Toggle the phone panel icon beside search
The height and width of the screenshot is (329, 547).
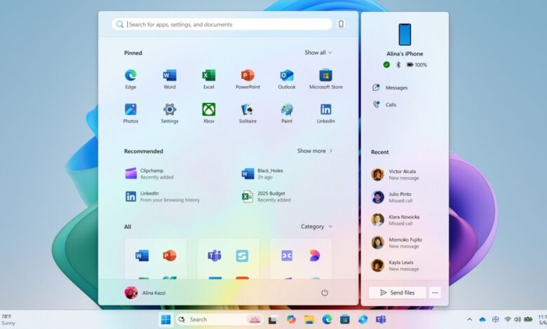[341, 24]
